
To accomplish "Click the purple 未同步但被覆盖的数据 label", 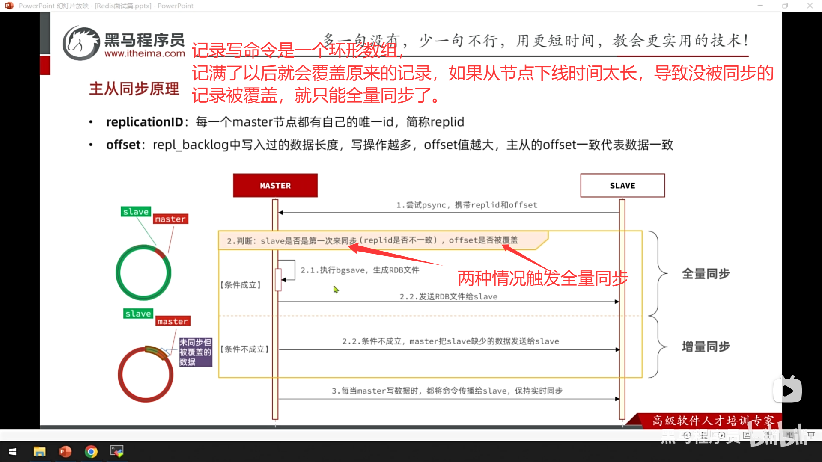I will (x=195, y=352).
